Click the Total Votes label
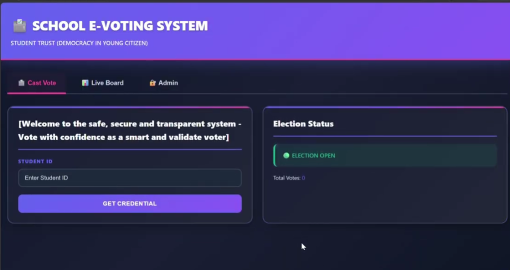 287,178
